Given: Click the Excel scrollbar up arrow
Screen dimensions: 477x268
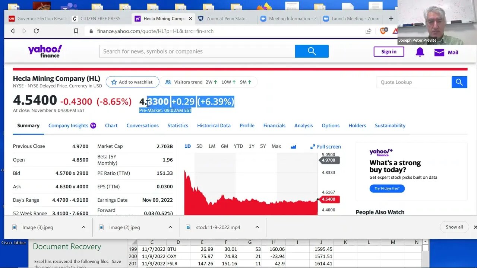Looking at the screenshot, I should (425, 242).
